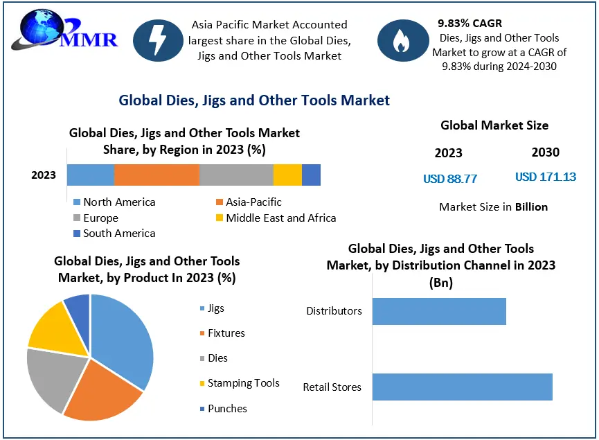Click the South America legend square

77,234
